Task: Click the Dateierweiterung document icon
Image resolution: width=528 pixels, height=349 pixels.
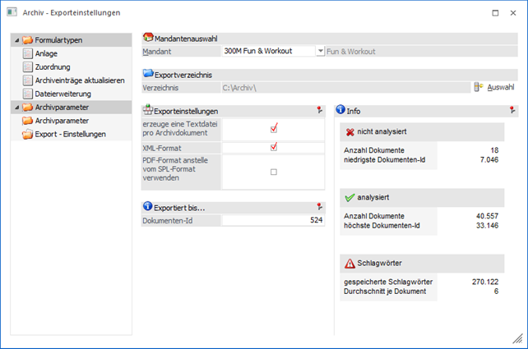Action: tap(29, 94)
